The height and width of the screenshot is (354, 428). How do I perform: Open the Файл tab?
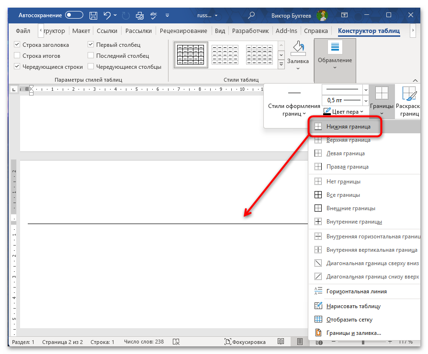click(23, 31)
